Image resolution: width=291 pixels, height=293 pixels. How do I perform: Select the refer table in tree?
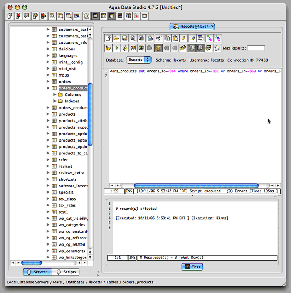point(63,160)
